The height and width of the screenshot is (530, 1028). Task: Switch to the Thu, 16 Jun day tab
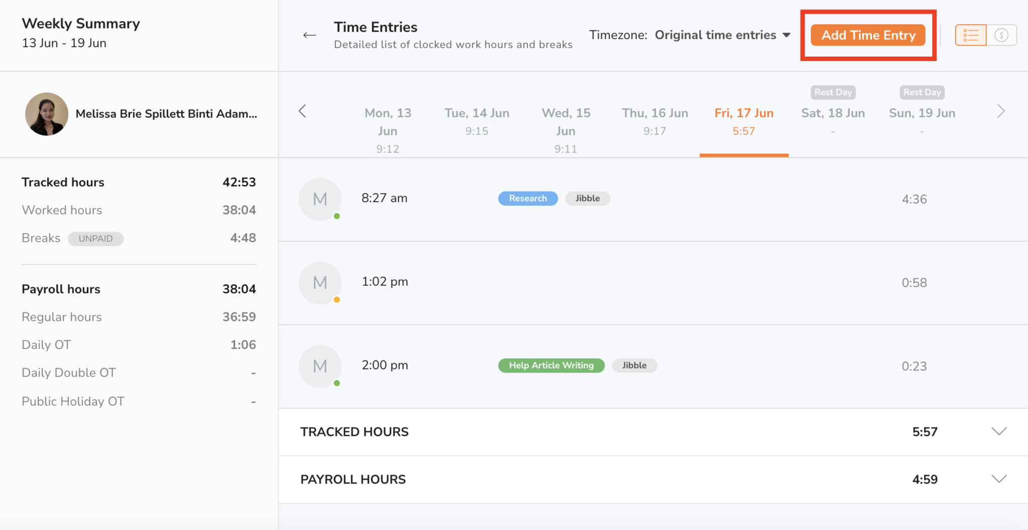click(655, 120)
